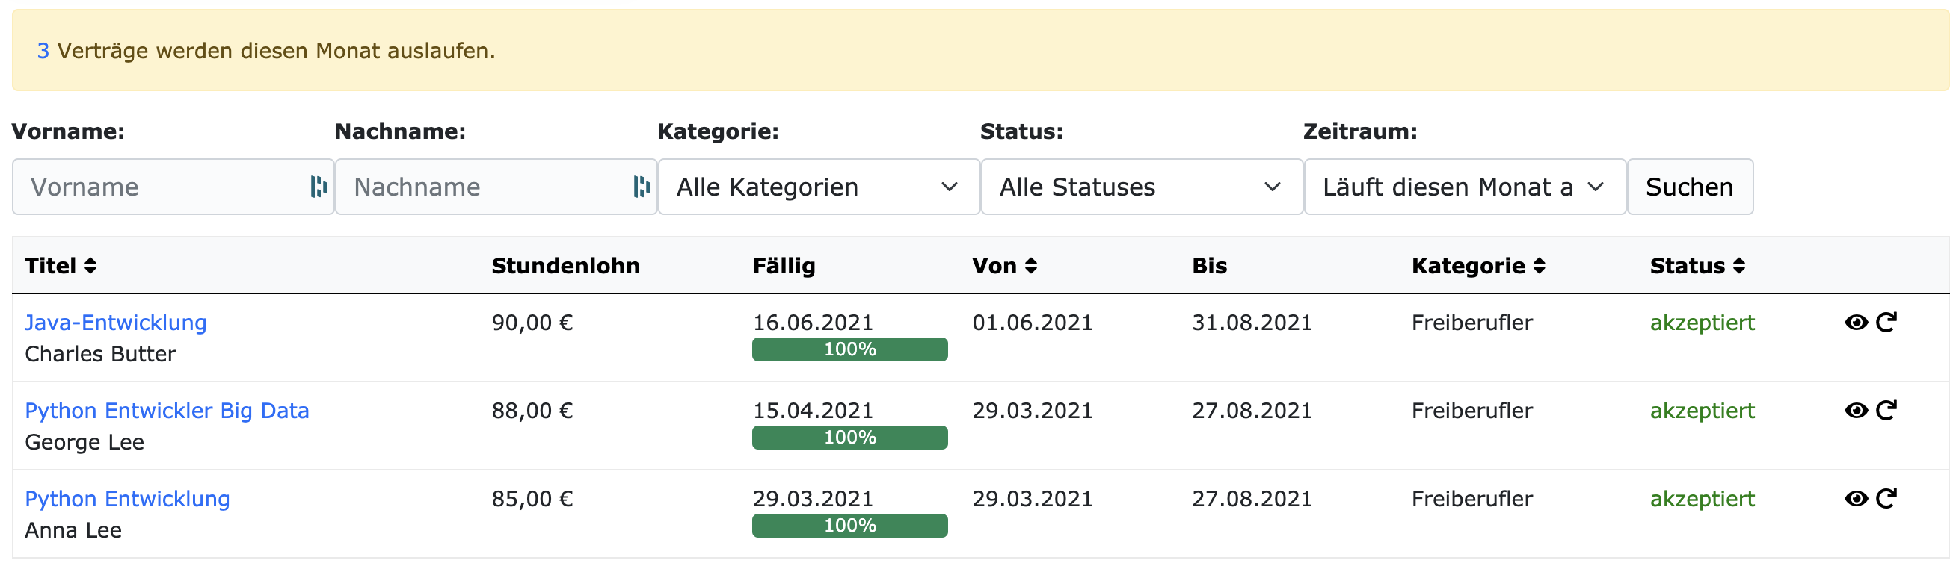This screenshot has width=1959, height=566.
Task: Open the Java-Entwicklung contract link
Action: pyautogui.click(x=116, y=322)
